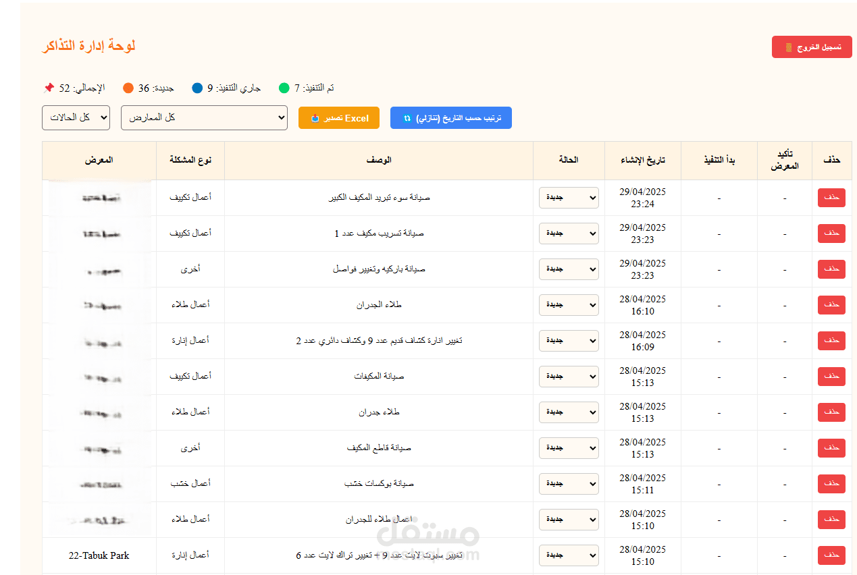Click the description تغيير سبوت لايت عدد 9

coord(379,555)
